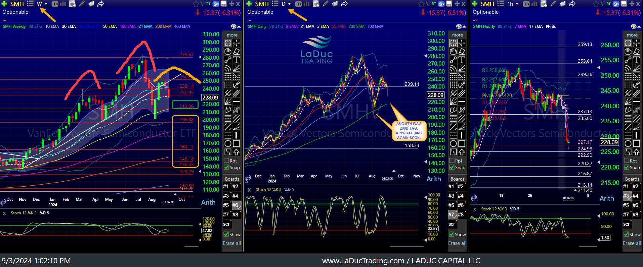The image size is (643, 267).
Task: Click Erase all on weekly chart
Action: click(x=232, y=243)
